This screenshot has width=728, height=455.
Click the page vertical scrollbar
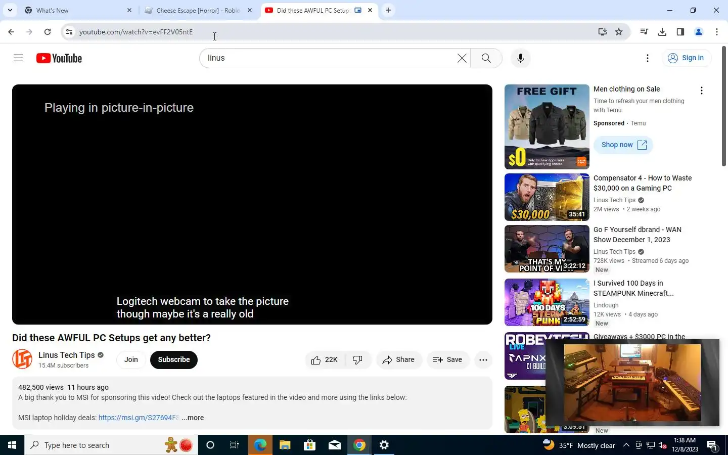click(x=724, y=106)
